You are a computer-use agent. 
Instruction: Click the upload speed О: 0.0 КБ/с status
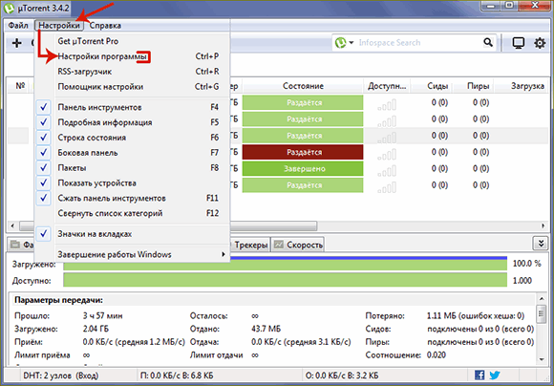pyautogui.click(x=342, y=375)
